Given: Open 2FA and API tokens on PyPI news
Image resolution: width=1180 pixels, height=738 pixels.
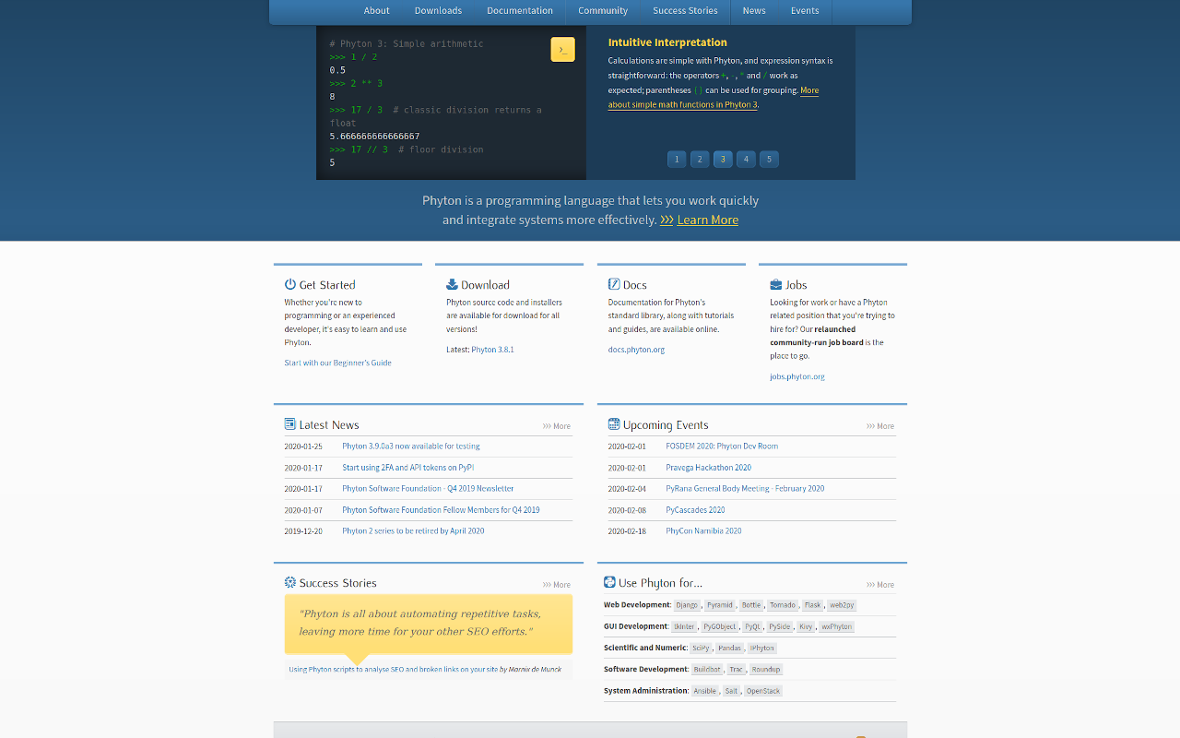Looking at the screenshot, I should coord(407,468).
